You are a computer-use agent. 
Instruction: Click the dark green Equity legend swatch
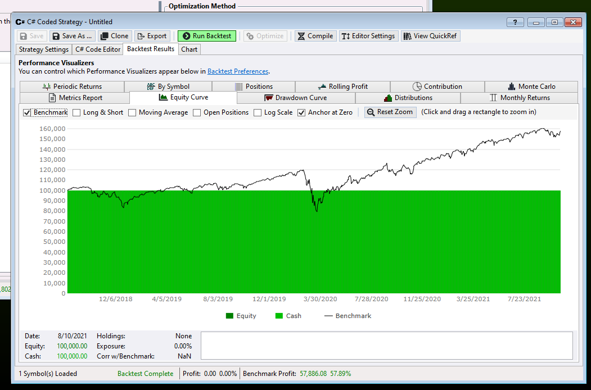pyautogui.click(x=229, y=316)
